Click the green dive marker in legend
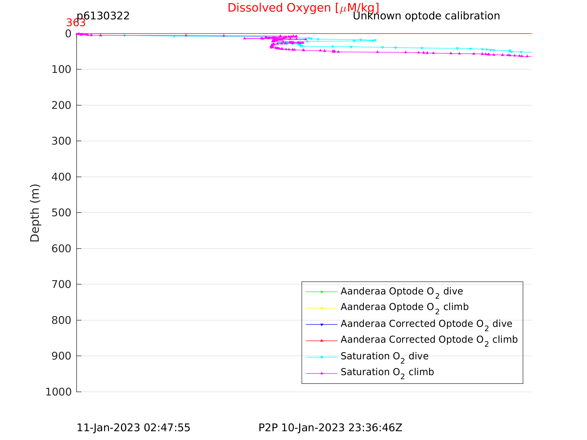The height and width of the screenshot is (440, 587). (x=322, y=292)
